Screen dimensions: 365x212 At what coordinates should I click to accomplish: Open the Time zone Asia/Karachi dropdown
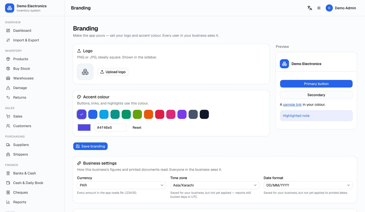tap(215, 185)
